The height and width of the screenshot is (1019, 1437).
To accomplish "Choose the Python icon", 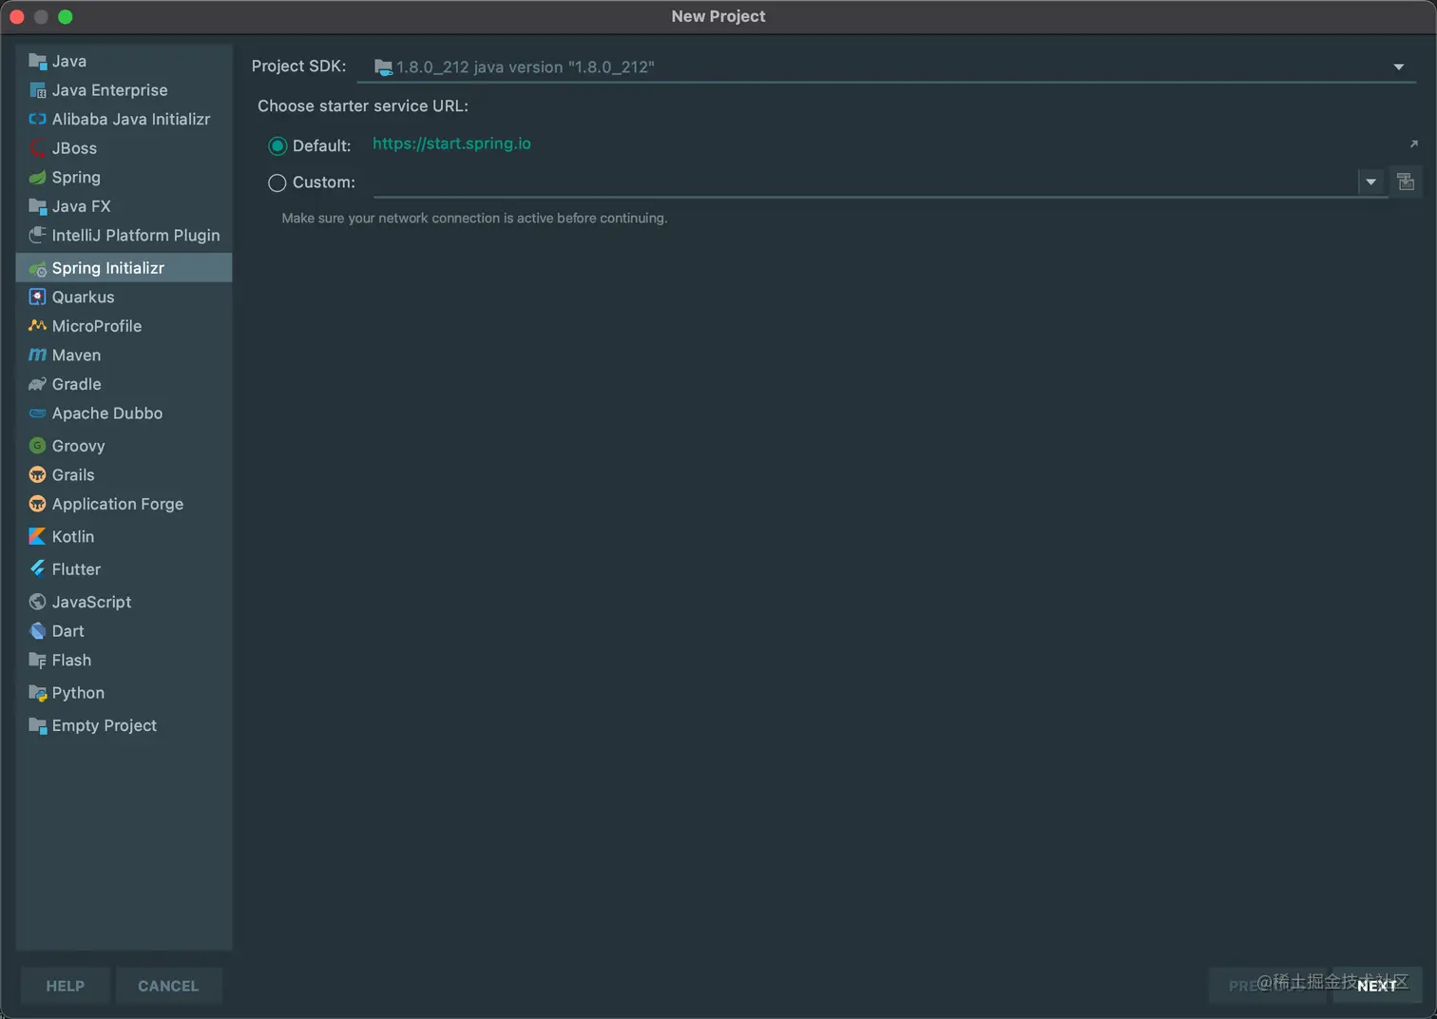I will point(38,693).
